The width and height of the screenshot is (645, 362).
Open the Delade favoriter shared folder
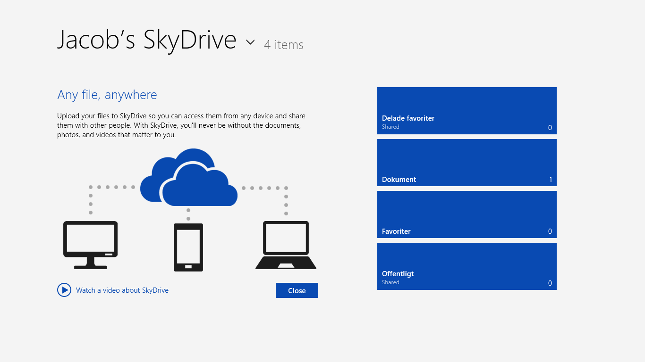[x=467, y=111]
